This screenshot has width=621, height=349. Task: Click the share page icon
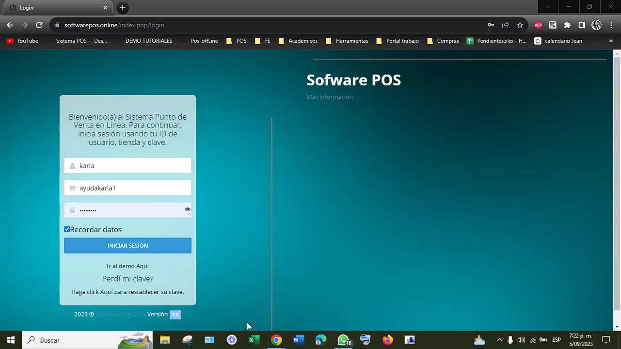point(506,25)
